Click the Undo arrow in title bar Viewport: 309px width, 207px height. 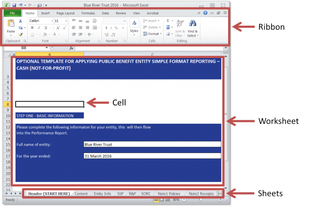(21, 5)
